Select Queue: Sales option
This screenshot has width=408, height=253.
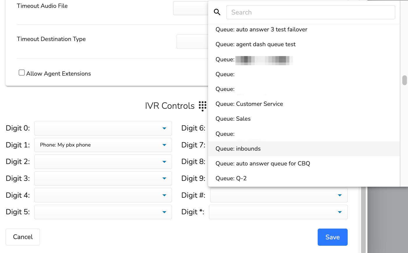(304, 119)
